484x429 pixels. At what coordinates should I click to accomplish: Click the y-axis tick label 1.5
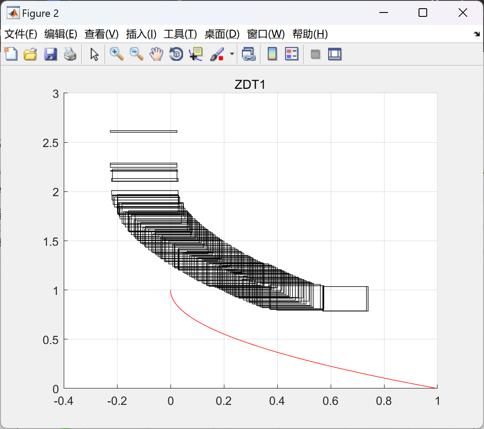50,242
